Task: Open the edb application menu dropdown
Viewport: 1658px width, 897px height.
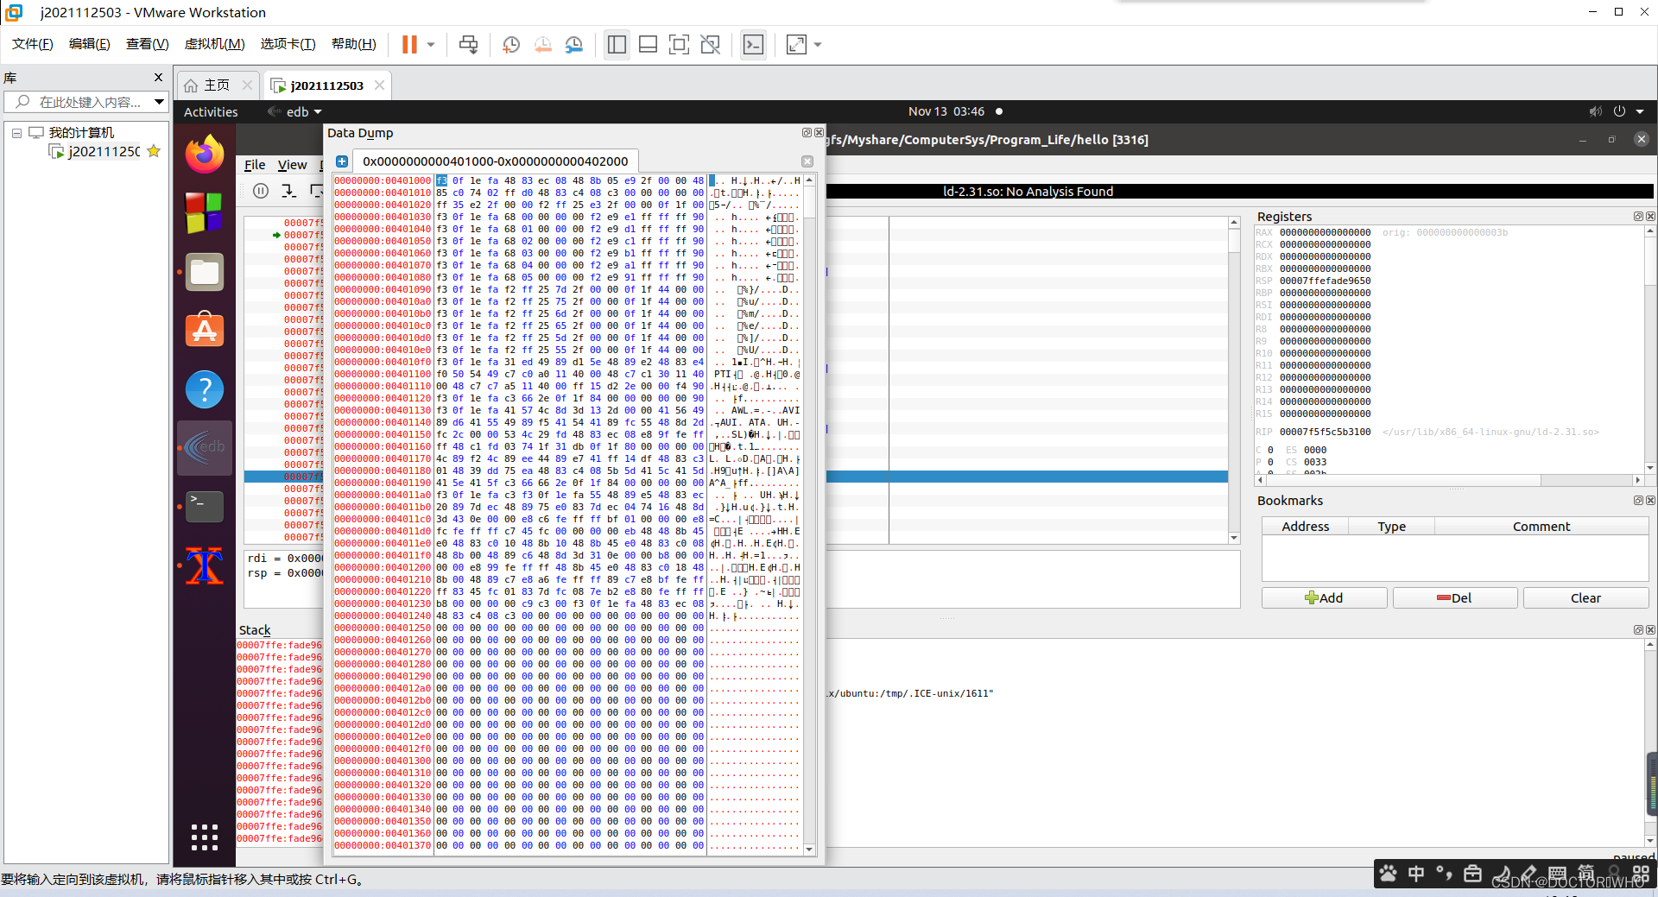Action: (295, 112)
